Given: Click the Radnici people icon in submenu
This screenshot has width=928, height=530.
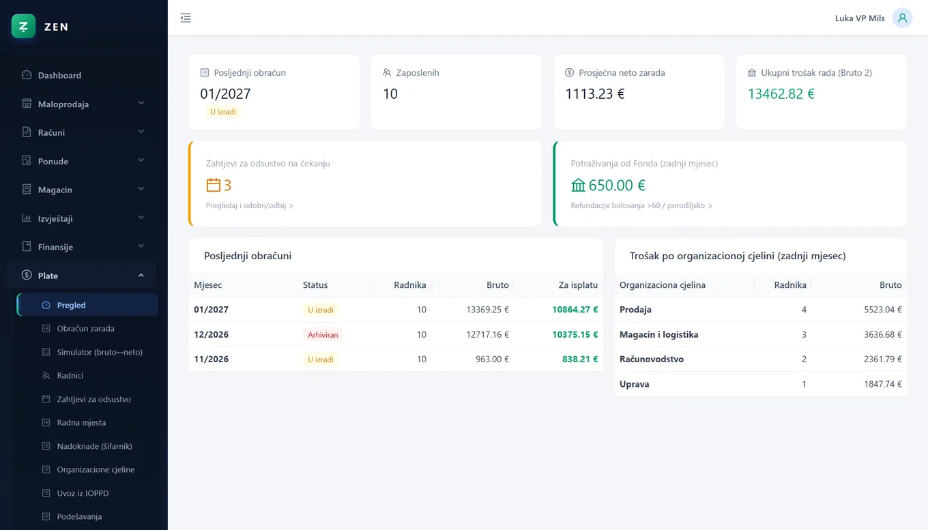Looking at the screenshot, I should (x=46, y=376).
